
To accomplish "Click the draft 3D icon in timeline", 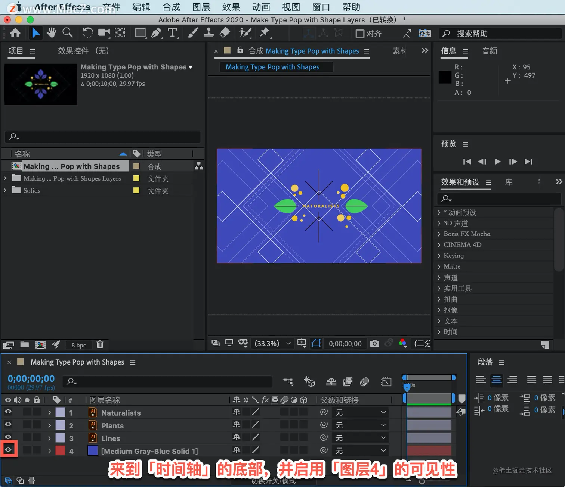I will point(309,381).
